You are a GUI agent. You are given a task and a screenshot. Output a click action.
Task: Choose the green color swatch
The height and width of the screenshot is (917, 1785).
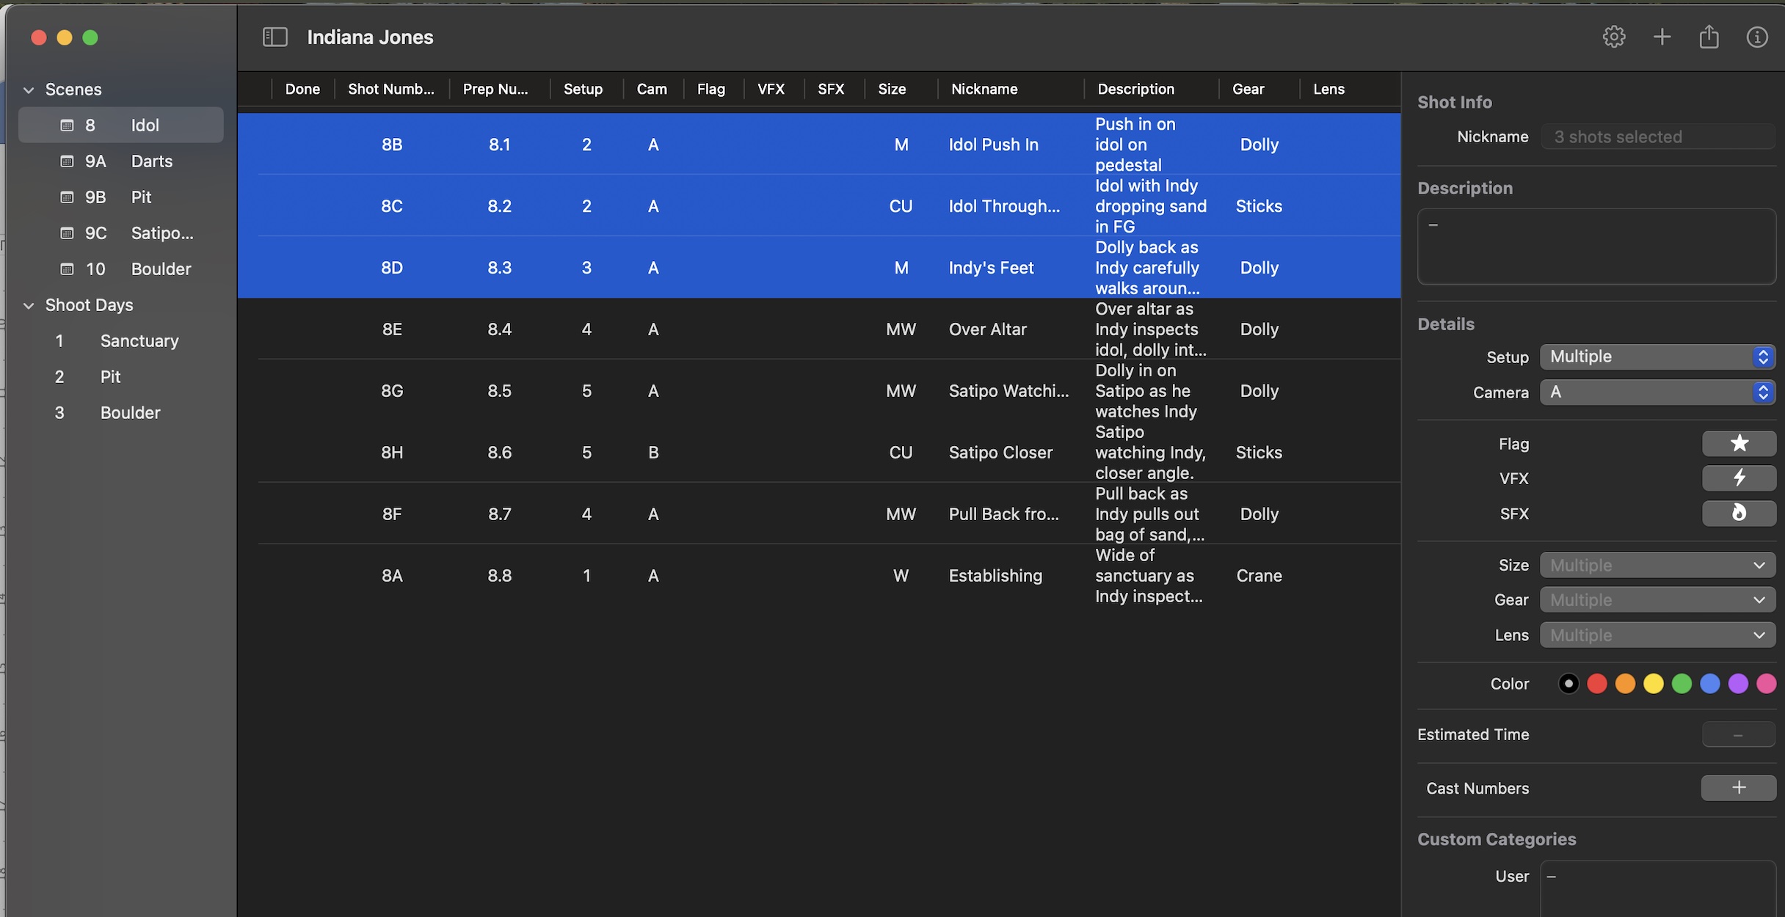(1682, 684)
